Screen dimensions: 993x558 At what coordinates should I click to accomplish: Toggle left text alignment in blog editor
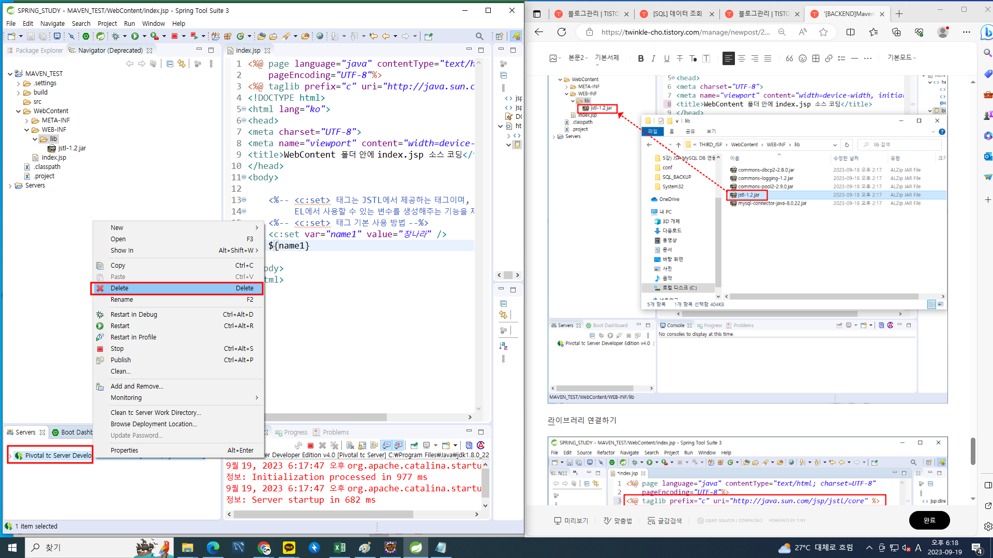(728, 58)
